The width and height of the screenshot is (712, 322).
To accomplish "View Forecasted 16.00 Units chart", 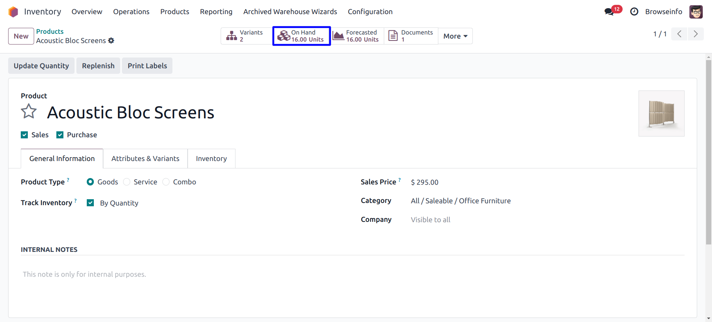I will click(x=357, y=36).
